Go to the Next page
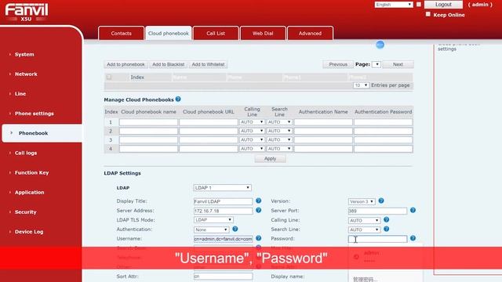The height and width of the screenshot is (282, 502). pyautogui.click(x=398, y=64)
